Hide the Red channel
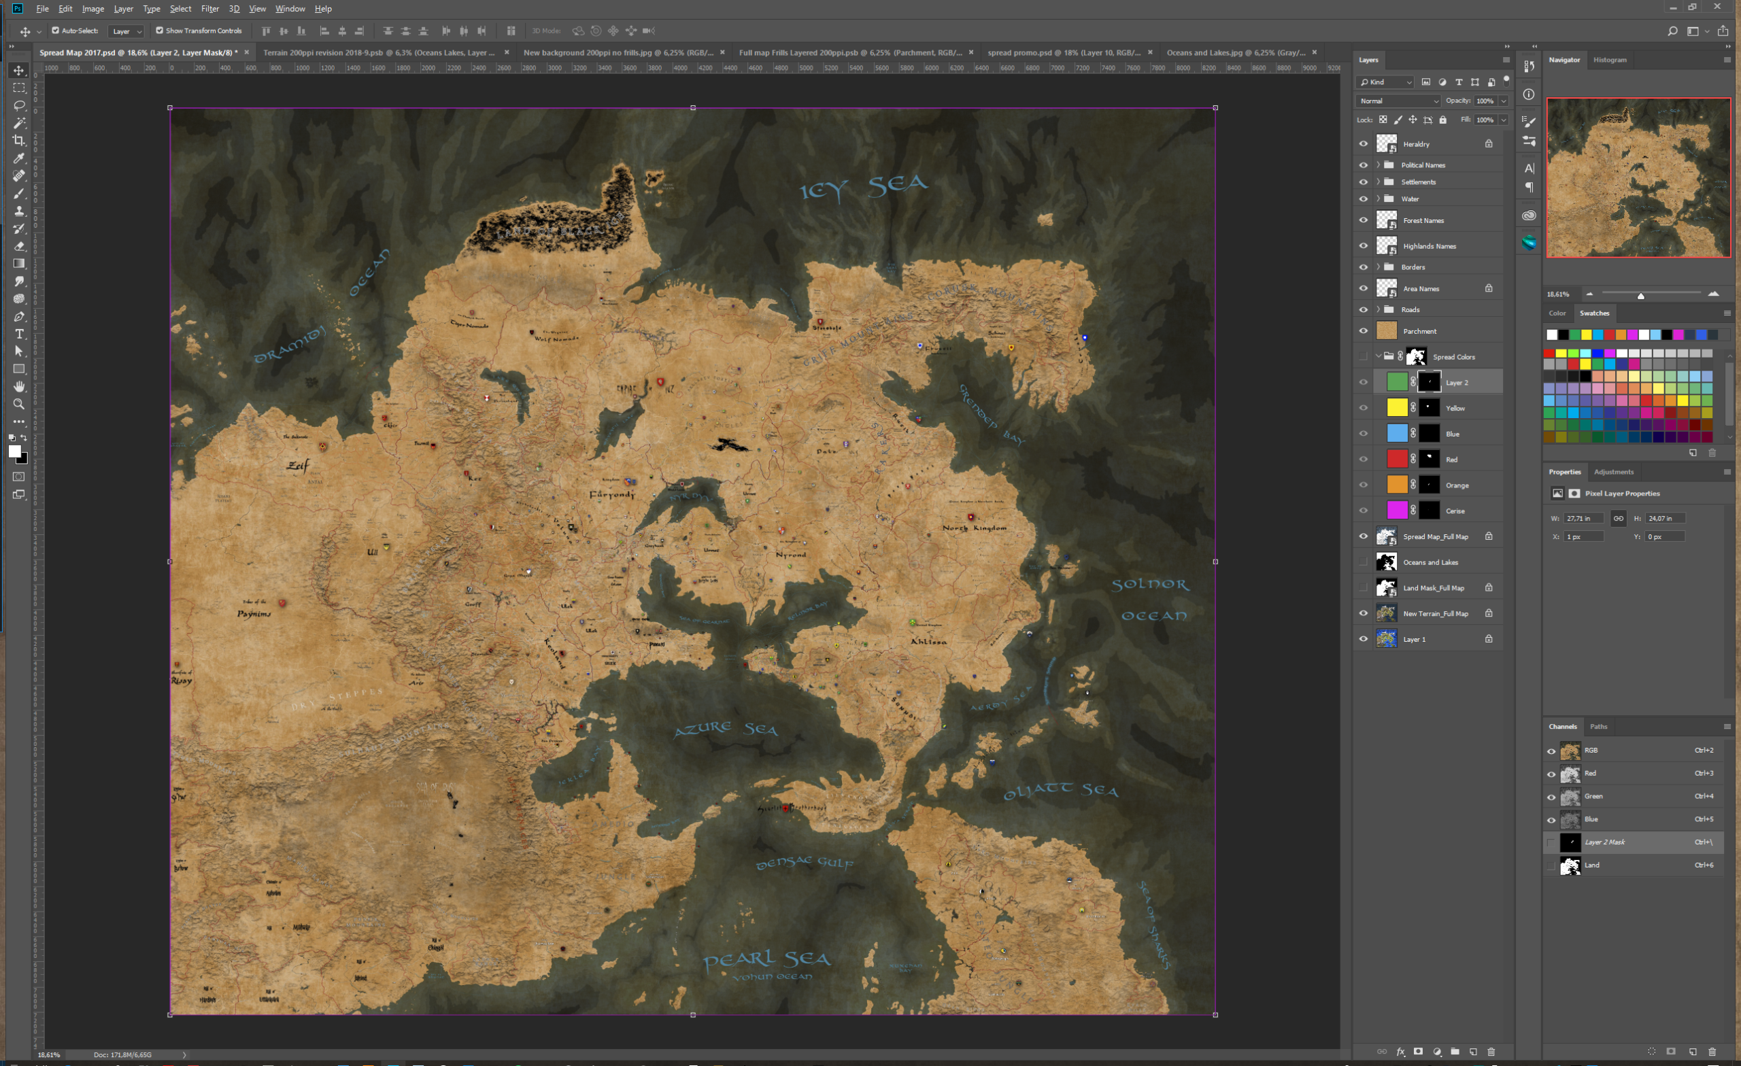 [x=1552, y=774]
